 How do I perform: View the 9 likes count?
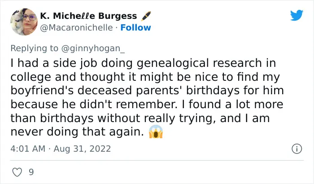pyautogui.click(x=31, y=172)
